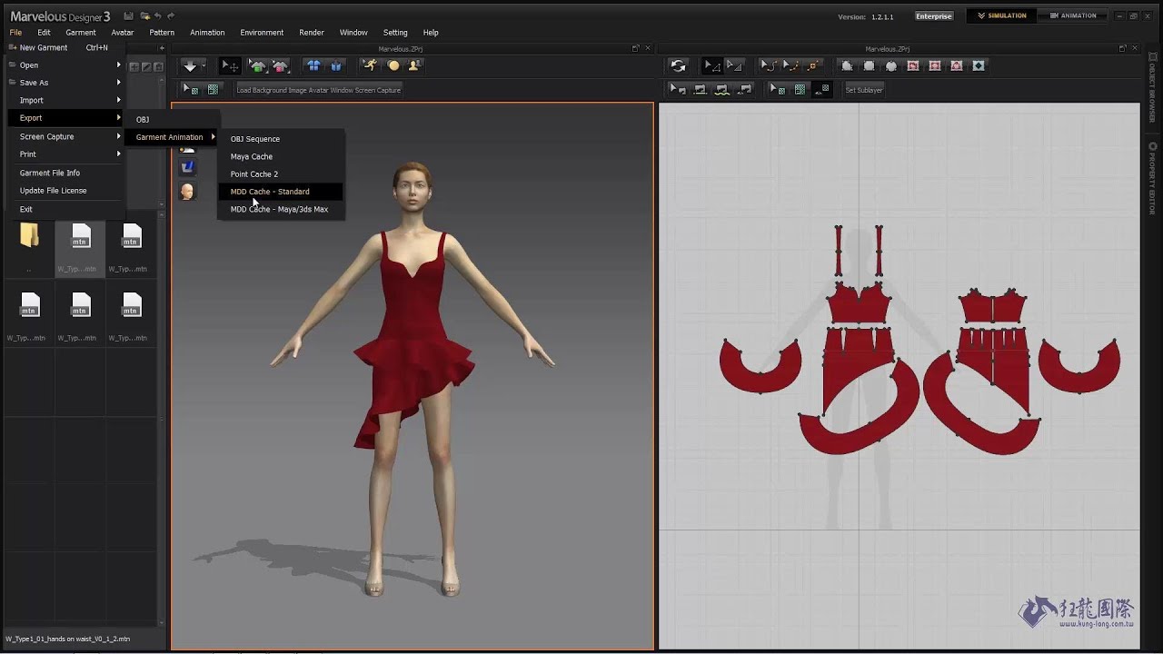Select the select/move arrow tool in 3D toolbar
The height and width of the screenshot is (654, 1163).
pyautogui.click(x=231, y=65)
